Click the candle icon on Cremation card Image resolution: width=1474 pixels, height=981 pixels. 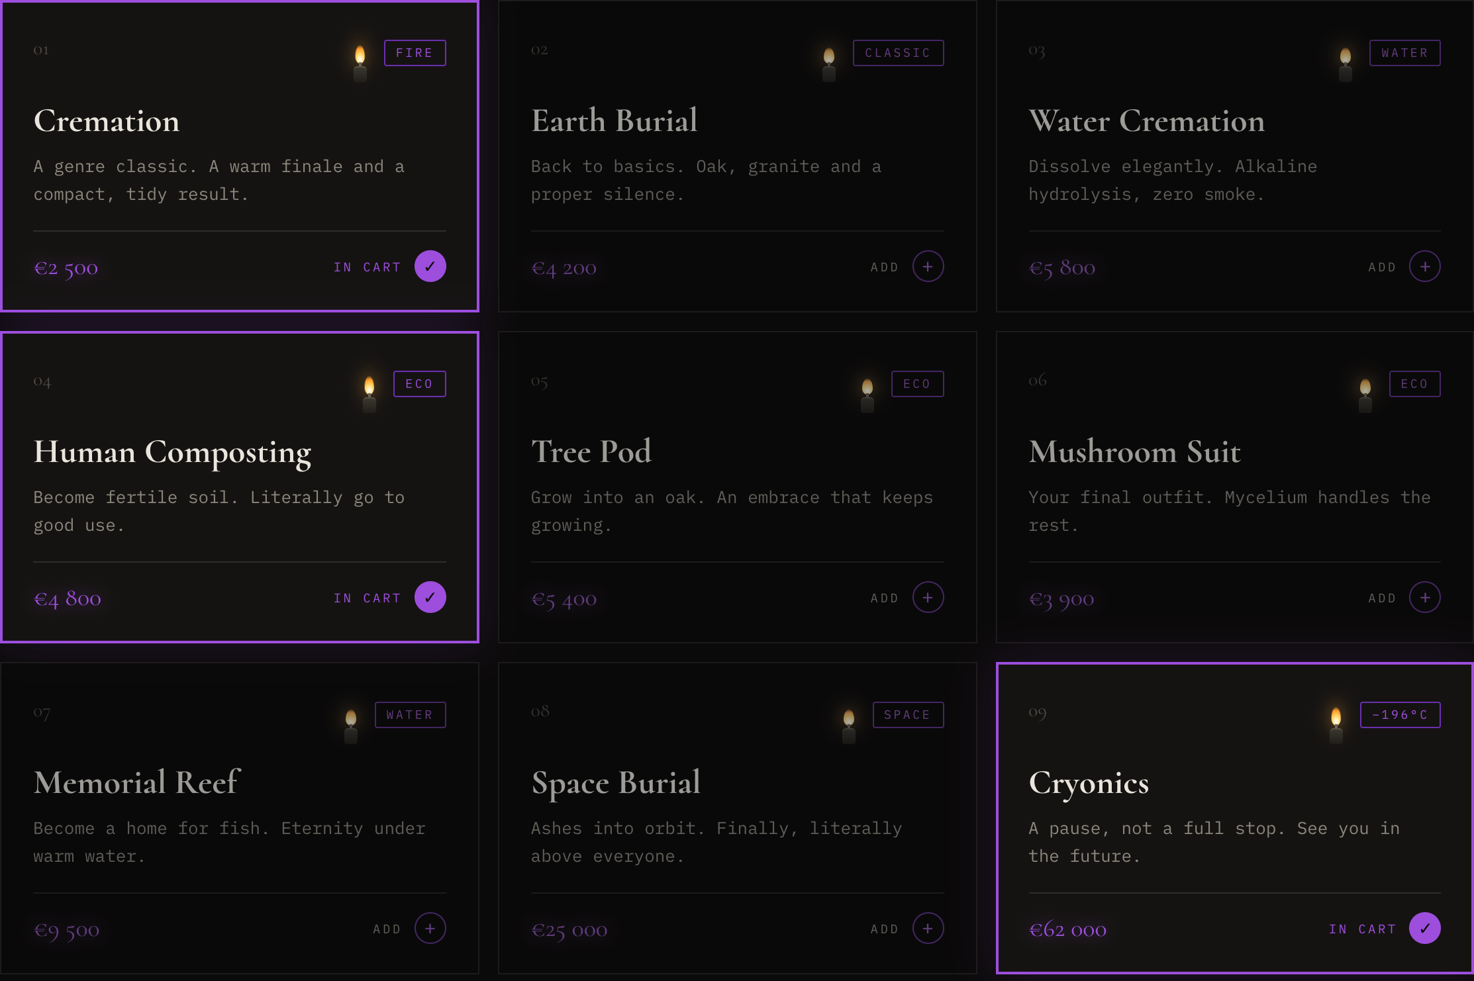pyautogui.click(x=360, y=64)
